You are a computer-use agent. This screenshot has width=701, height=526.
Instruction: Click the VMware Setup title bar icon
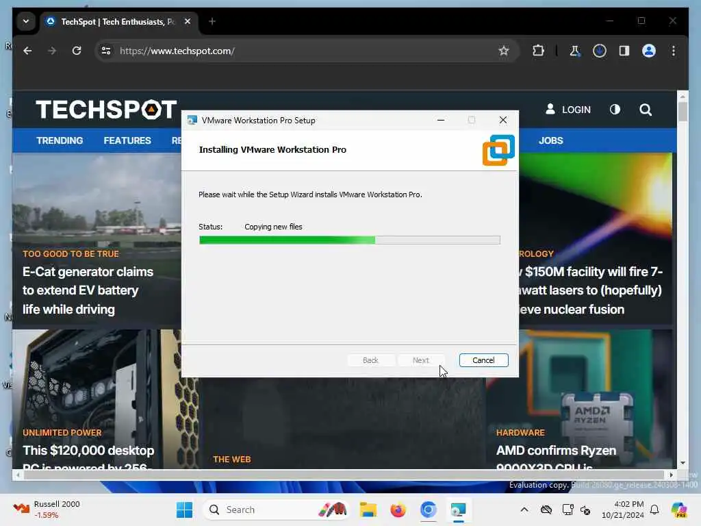tap(192, 121)
